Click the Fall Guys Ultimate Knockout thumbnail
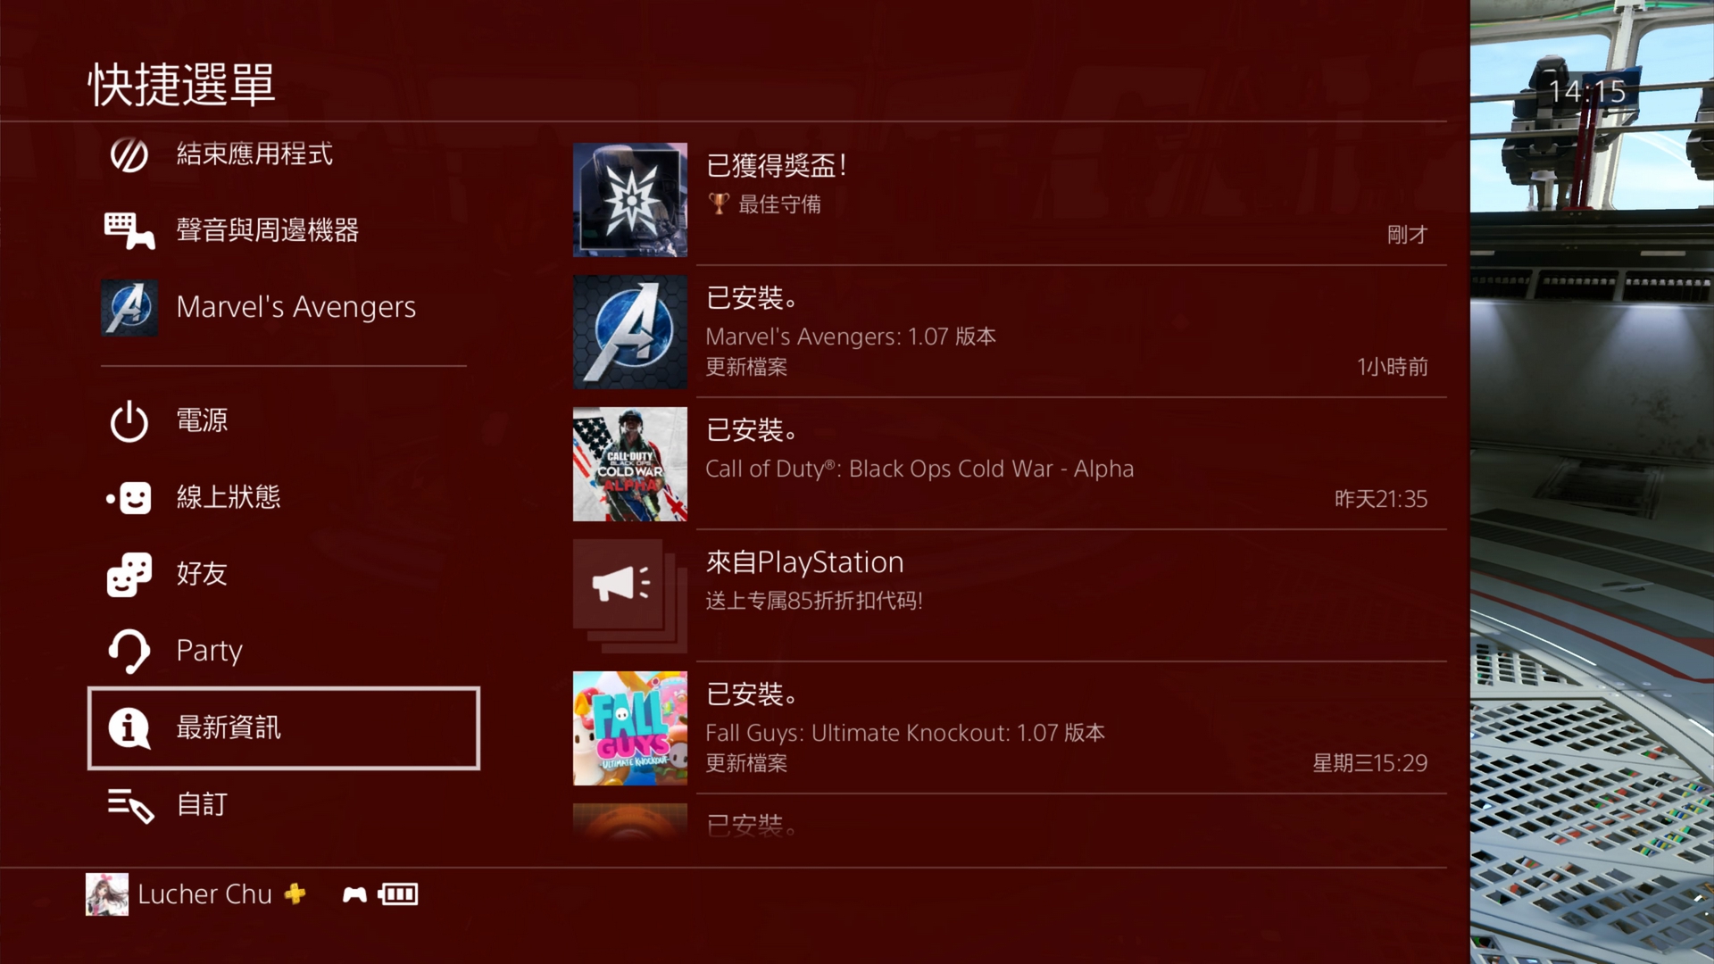 coord(630,728)
